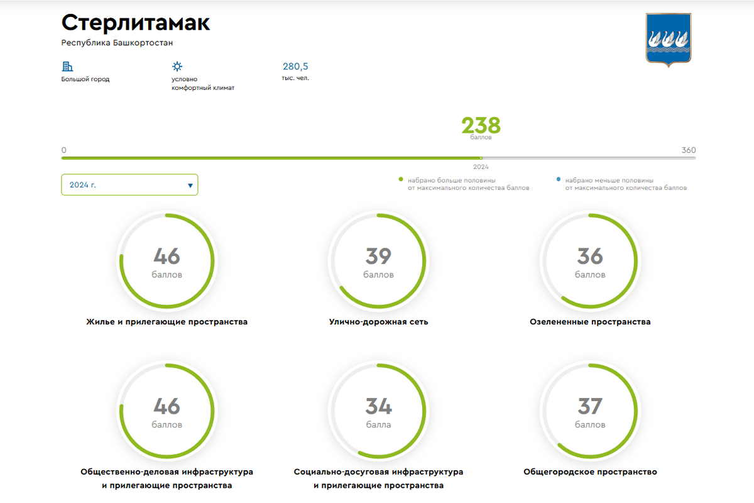Click the 360 maximum score label
The height and width of the screenshot is (503, 754).
pyautogui.click(x=689, y=150)
